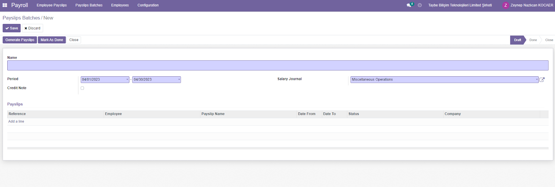The image size is (555, 187).
Task: Click Mark As Done button
Action: (52, 40)
